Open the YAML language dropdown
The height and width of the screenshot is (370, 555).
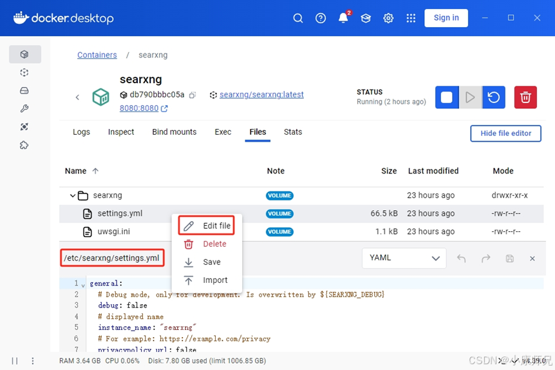(x=404, y=258)
